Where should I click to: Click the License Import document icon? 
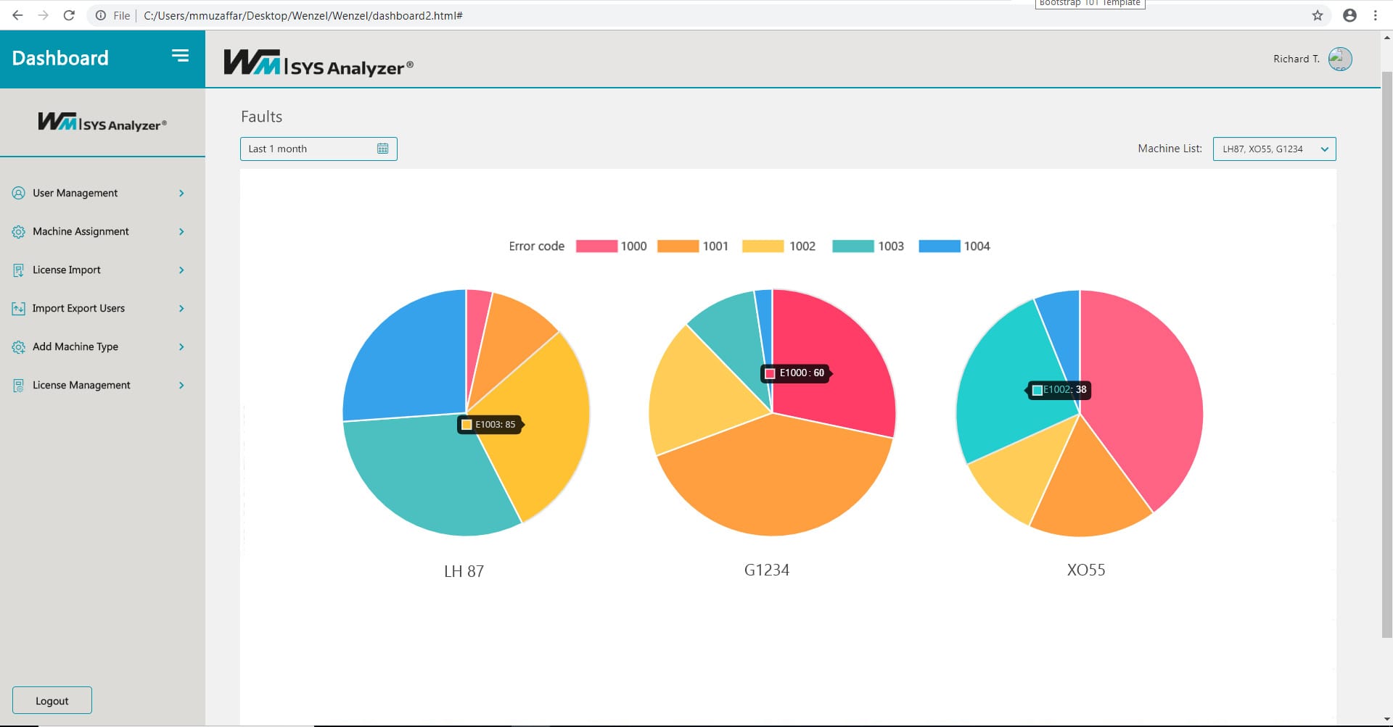point(19,270)
